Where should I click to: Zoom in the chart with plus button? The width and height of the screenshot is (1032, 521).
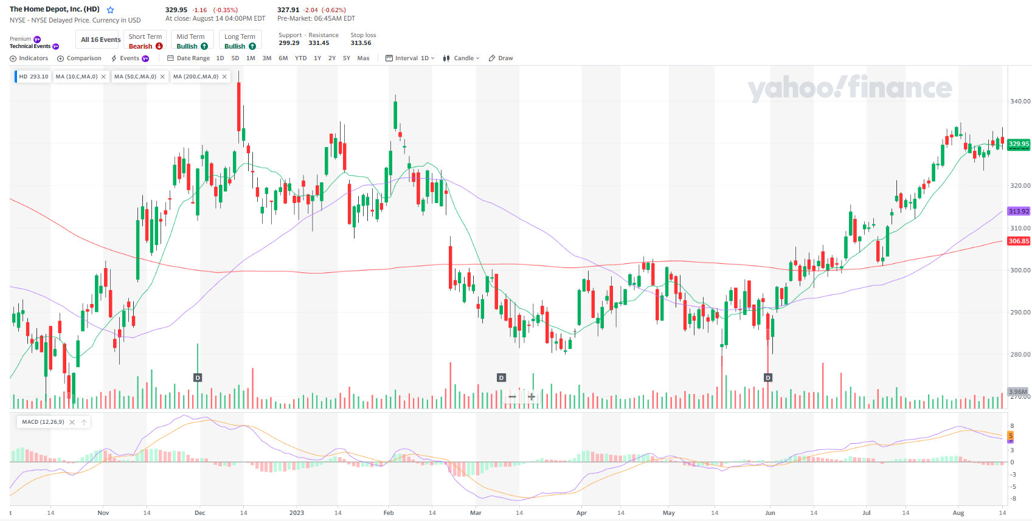click(x=532, y=397)
